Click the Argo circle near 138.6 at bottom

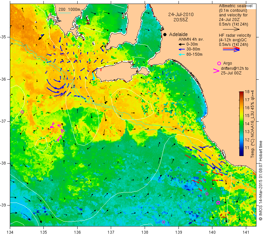pos(163,222)
